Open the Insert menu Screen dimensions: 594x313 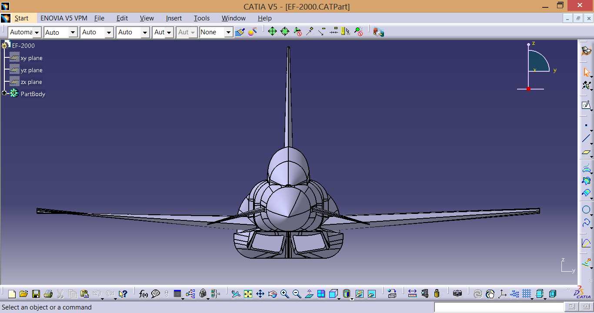[x=174, y=18]
